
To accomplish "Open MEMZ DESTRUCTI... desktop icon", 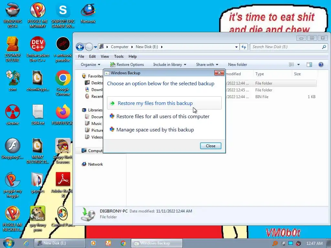I will point(37,151).
